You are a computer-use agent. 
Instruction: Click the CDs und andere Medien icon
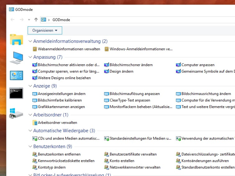coord(35,138)
